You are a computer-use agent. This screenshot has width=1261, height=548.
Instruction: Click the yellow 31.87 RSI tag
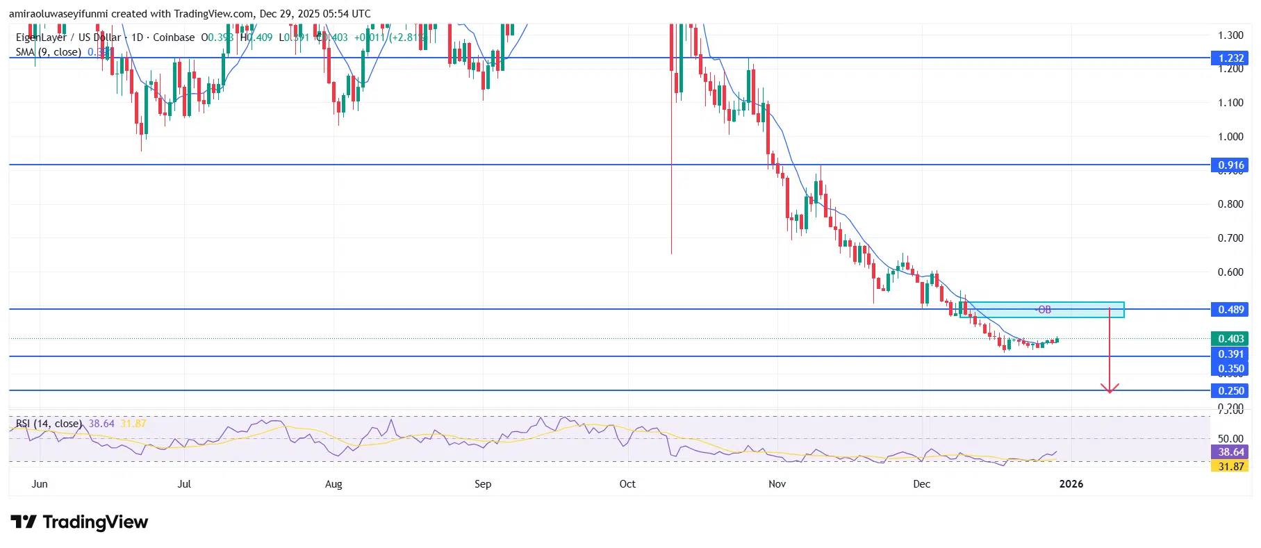pos(1230,466)
